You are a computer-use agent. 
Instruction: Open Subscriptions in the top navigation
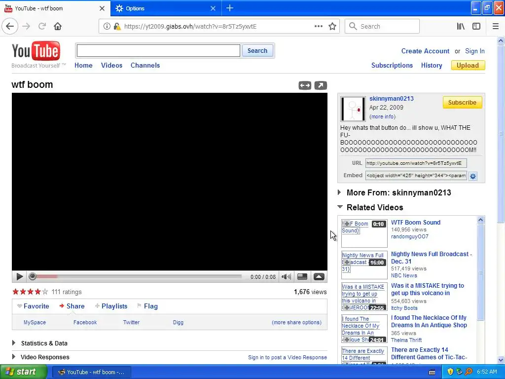coord(392,66)
